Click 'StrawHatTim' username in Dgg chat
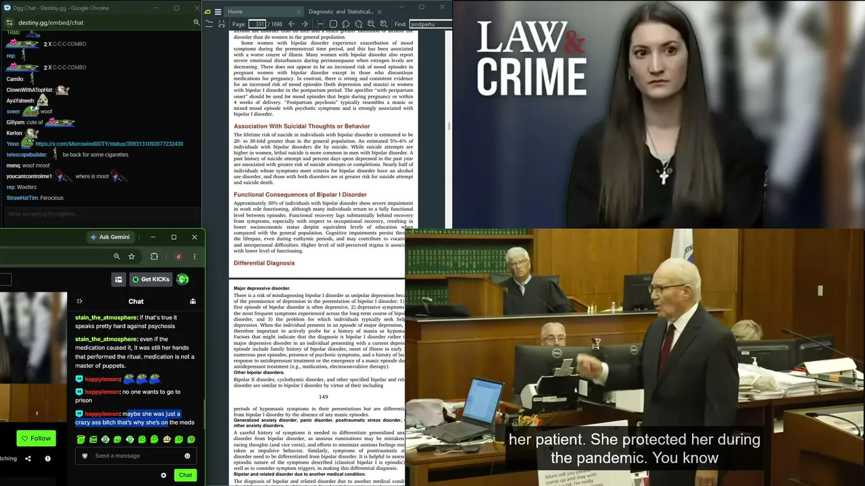This screenshot has width=865, height=486. 22,198
